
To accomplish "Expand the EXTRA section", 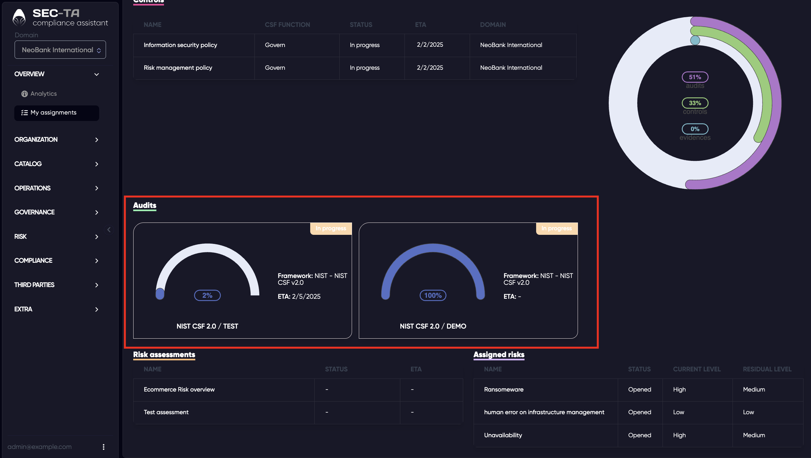I will pyautogui.click(x=56, y=309).
